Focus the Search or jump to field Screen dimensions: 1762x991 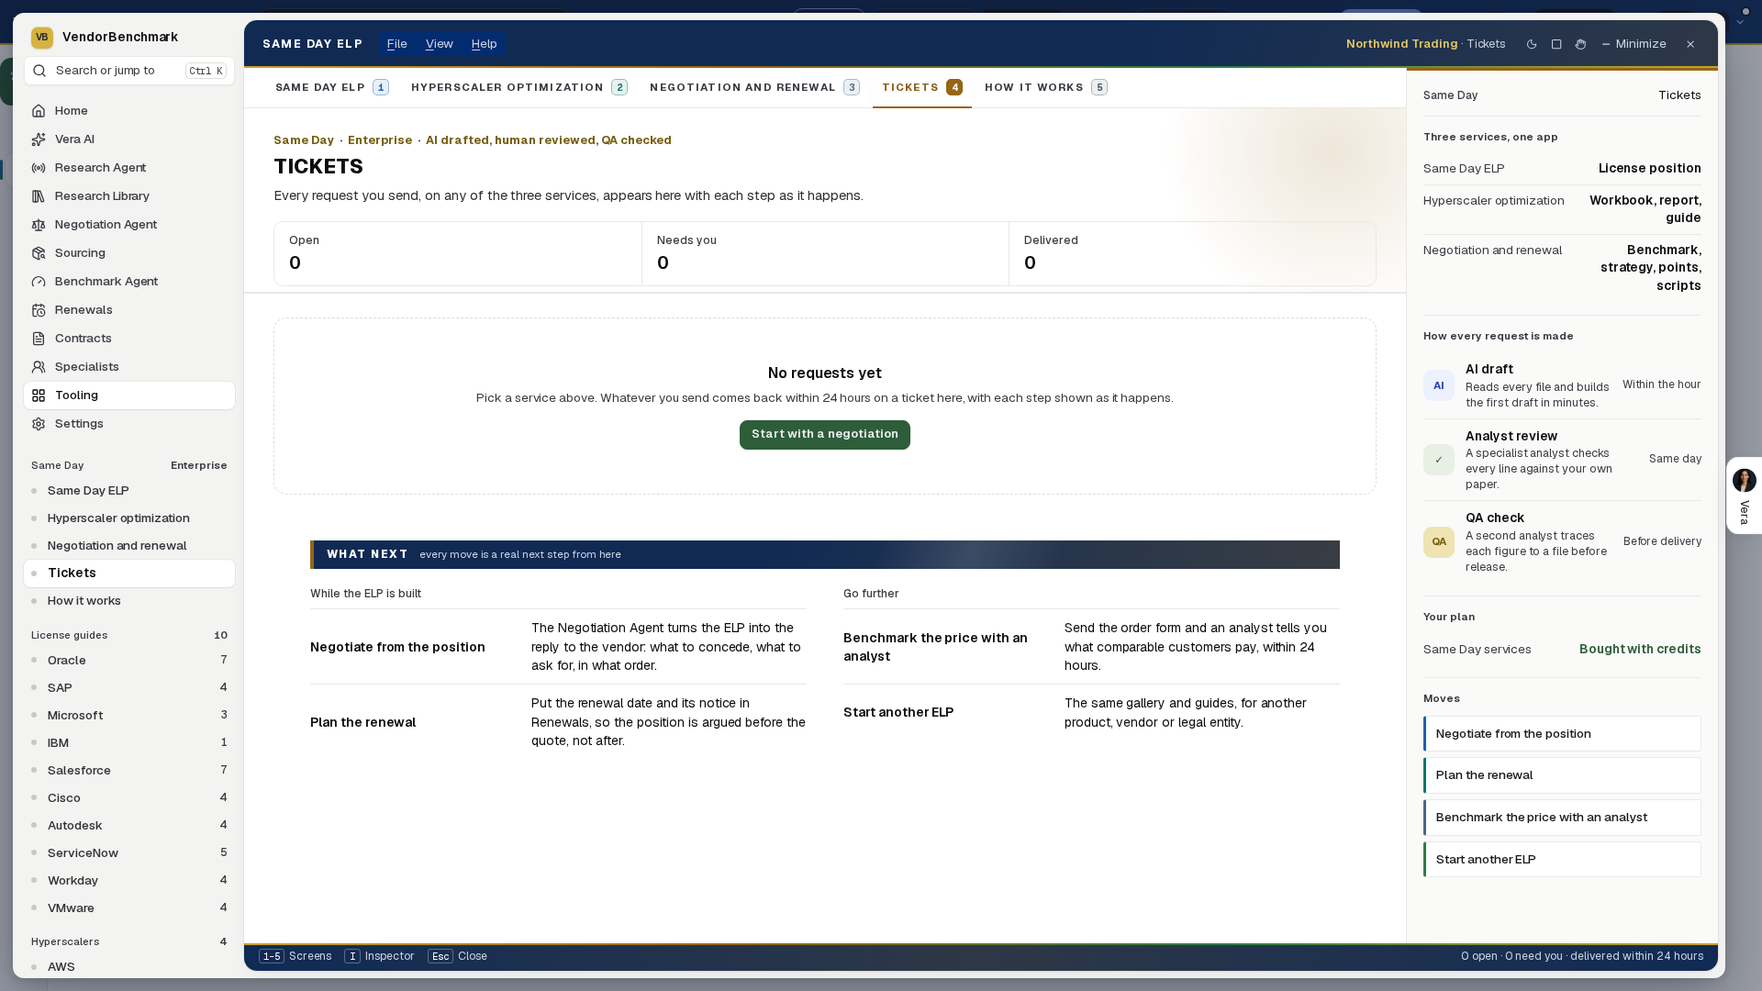click(129, 71)
